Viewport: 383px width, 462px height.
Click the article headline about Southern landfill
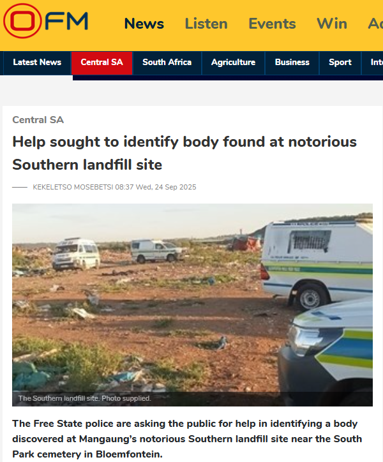(x=184, y=153)
